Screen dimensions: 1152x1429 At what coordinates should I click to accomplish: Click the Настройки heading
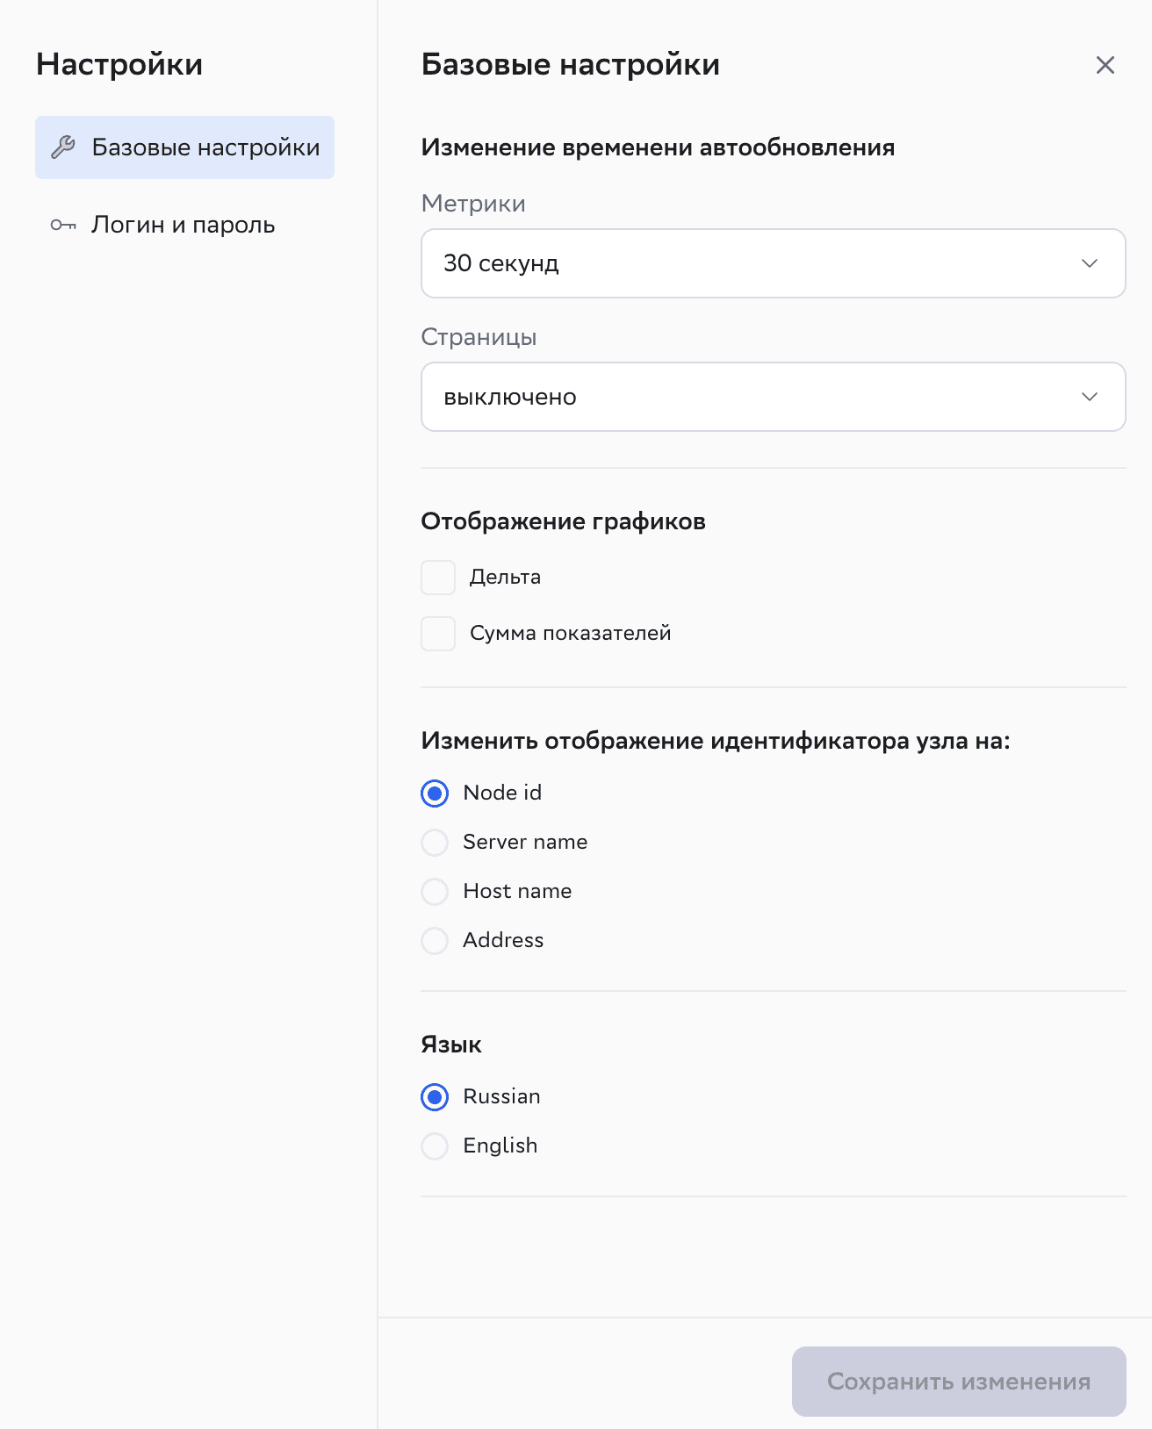pyautogui.click(x=119, y=63)
